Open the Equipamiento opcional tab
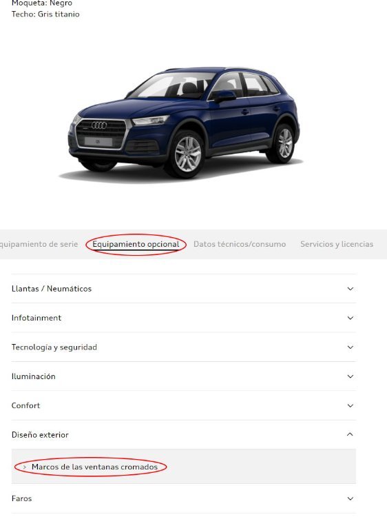The height and width of the screenshot is (517, 387). [136, 244]
